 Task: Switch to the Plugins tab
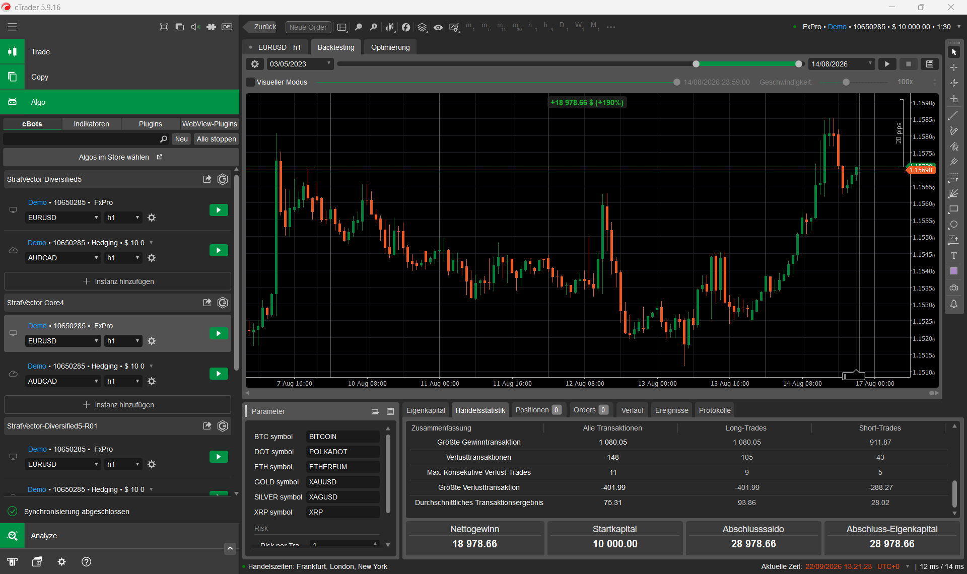pyautogui.click(x=151, y=124)
